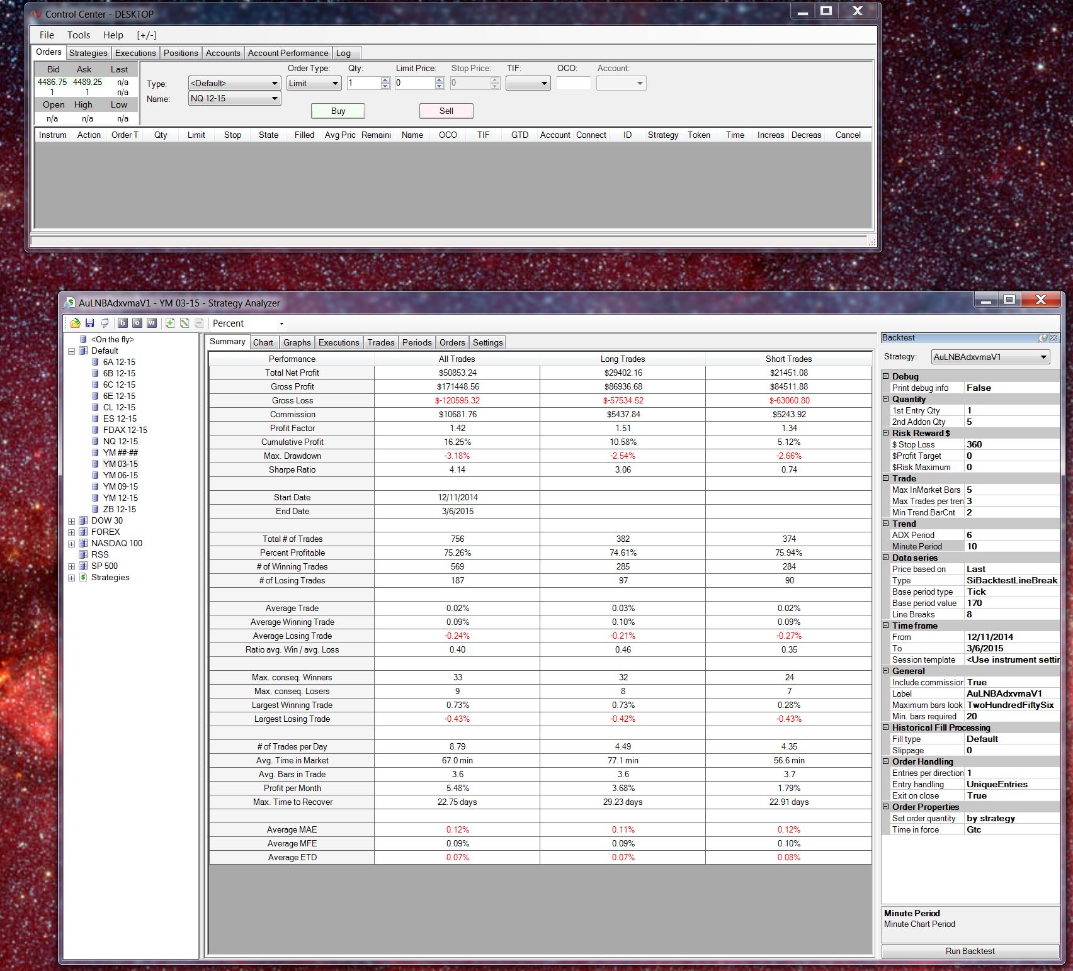
Task: Click the greyed remove-document minus icon
Action: click(x=199, y=323)
